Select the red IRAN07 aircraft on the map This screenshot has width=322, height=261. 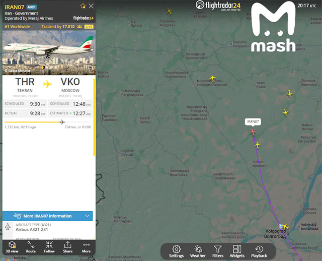tap(253, 132)
